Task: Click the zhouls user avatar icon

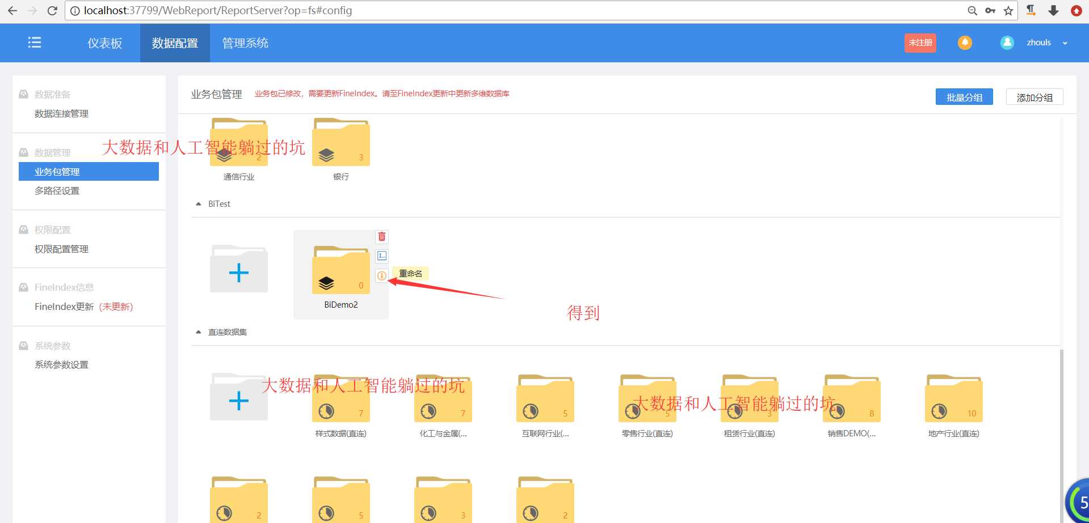Action: click(1007, 42)
